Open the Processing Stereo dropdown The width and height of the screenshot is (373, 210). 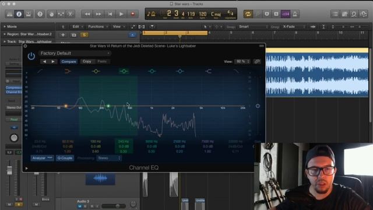tap(109, 158)
